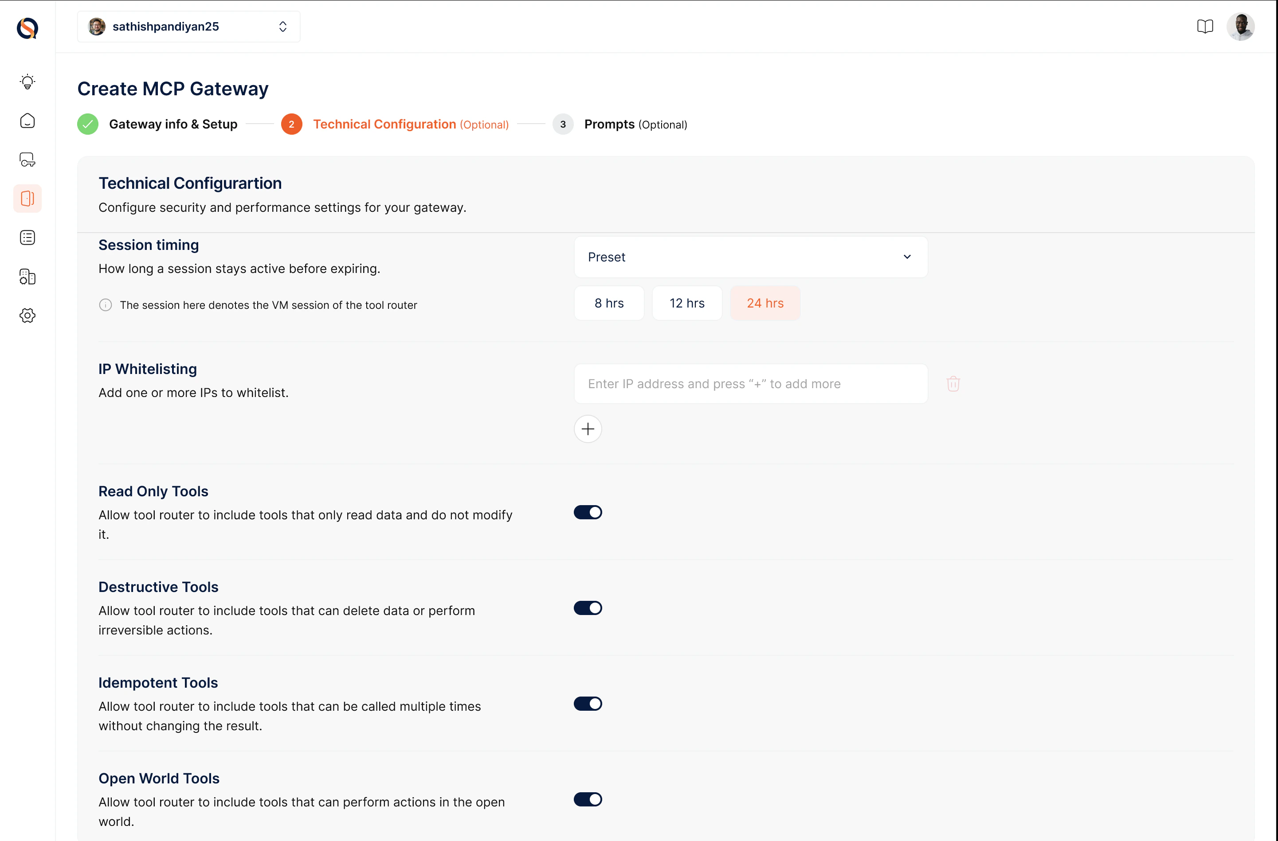Open the key/credentials sidebar icon
Screen dimensions: 1278x841
(x=27, y=160)
